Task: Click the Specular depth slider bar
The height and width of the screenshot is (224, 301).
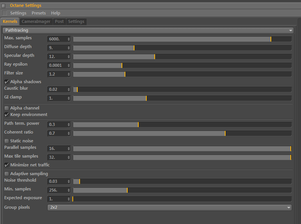Action: pos(182,57)
